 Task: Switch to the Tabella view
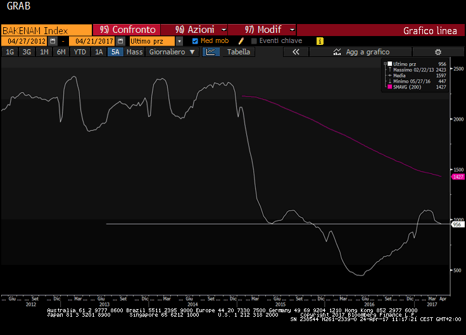[x=238, y=52]
